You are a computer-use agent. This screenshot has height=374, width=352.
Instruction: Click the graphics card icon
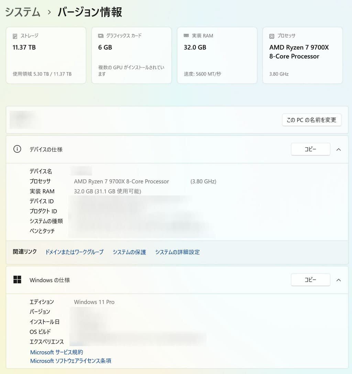pos(101,36)
